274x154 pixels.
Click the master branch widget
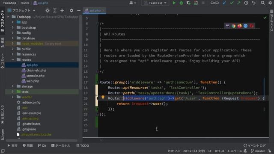tap(258, 151)
